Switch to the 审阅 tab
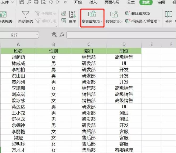Viewport: 176px width, 153px height. click(161, 2)
